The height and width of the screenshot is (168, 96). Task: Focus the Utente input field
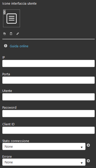coord(48,97)
